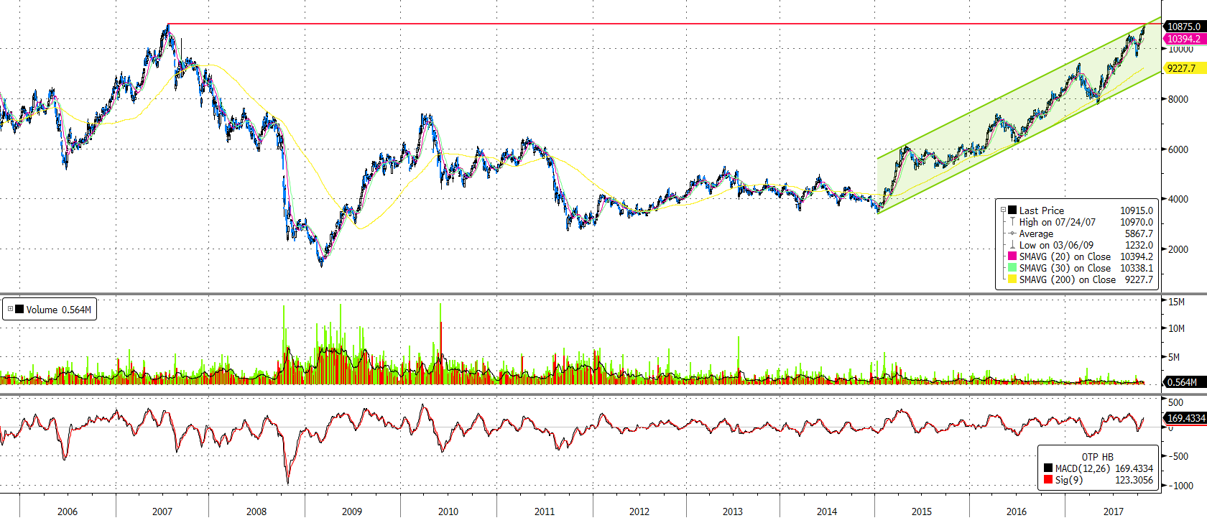
Task: Click the black Volume legend swatch
Action: (x=19, y=309)
